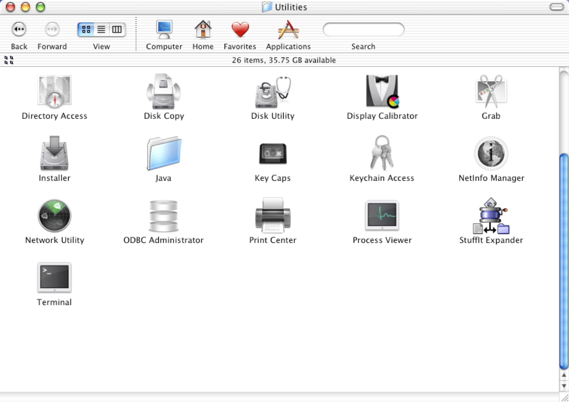
Task: Go to Computer in the toolbar
Action: tap(164, 29)
